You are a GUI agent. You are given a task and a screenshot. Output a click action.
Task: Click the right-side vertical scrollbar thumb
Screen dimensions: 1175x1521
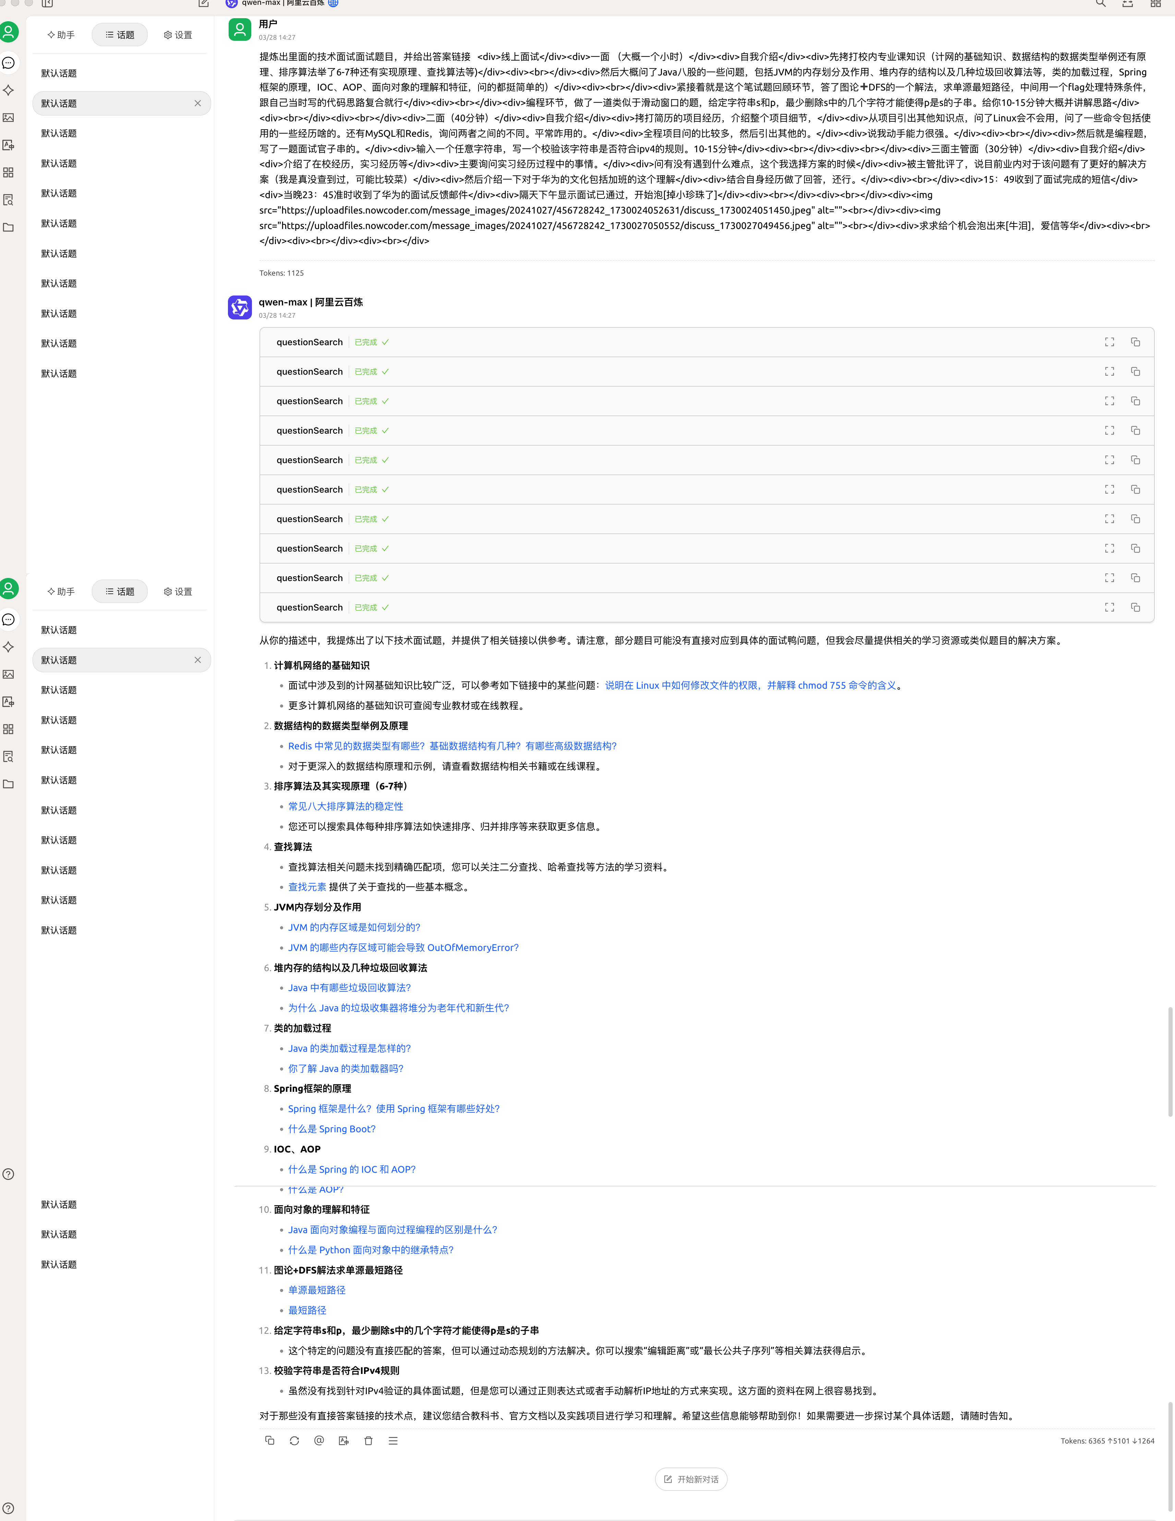click(1170, 1061)
